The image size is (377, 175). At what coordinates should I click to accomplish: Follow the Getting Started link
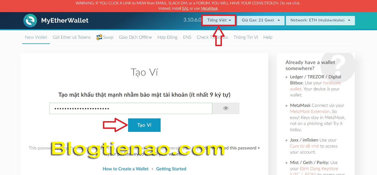click(171, 169)
